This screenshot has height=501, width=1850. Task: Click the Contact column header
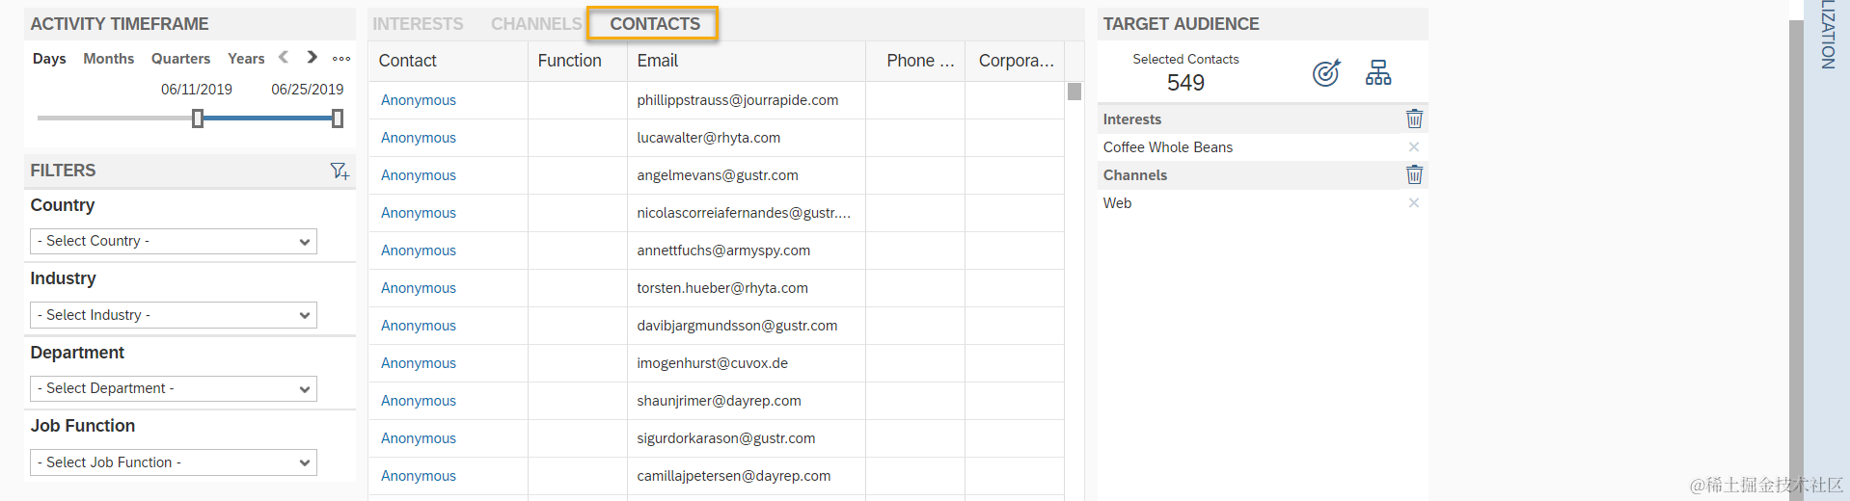tap(448, 61)
